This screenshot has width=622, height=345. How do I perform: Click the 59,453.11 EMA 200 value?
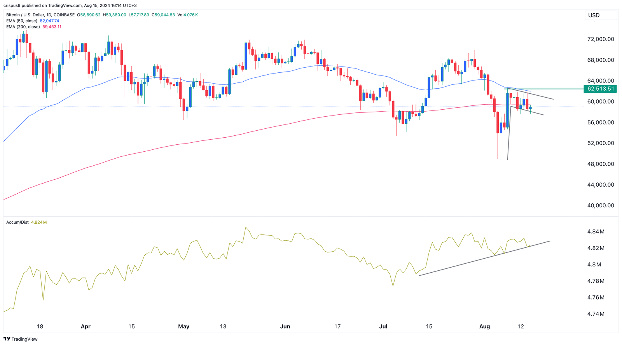coord(52,27)
